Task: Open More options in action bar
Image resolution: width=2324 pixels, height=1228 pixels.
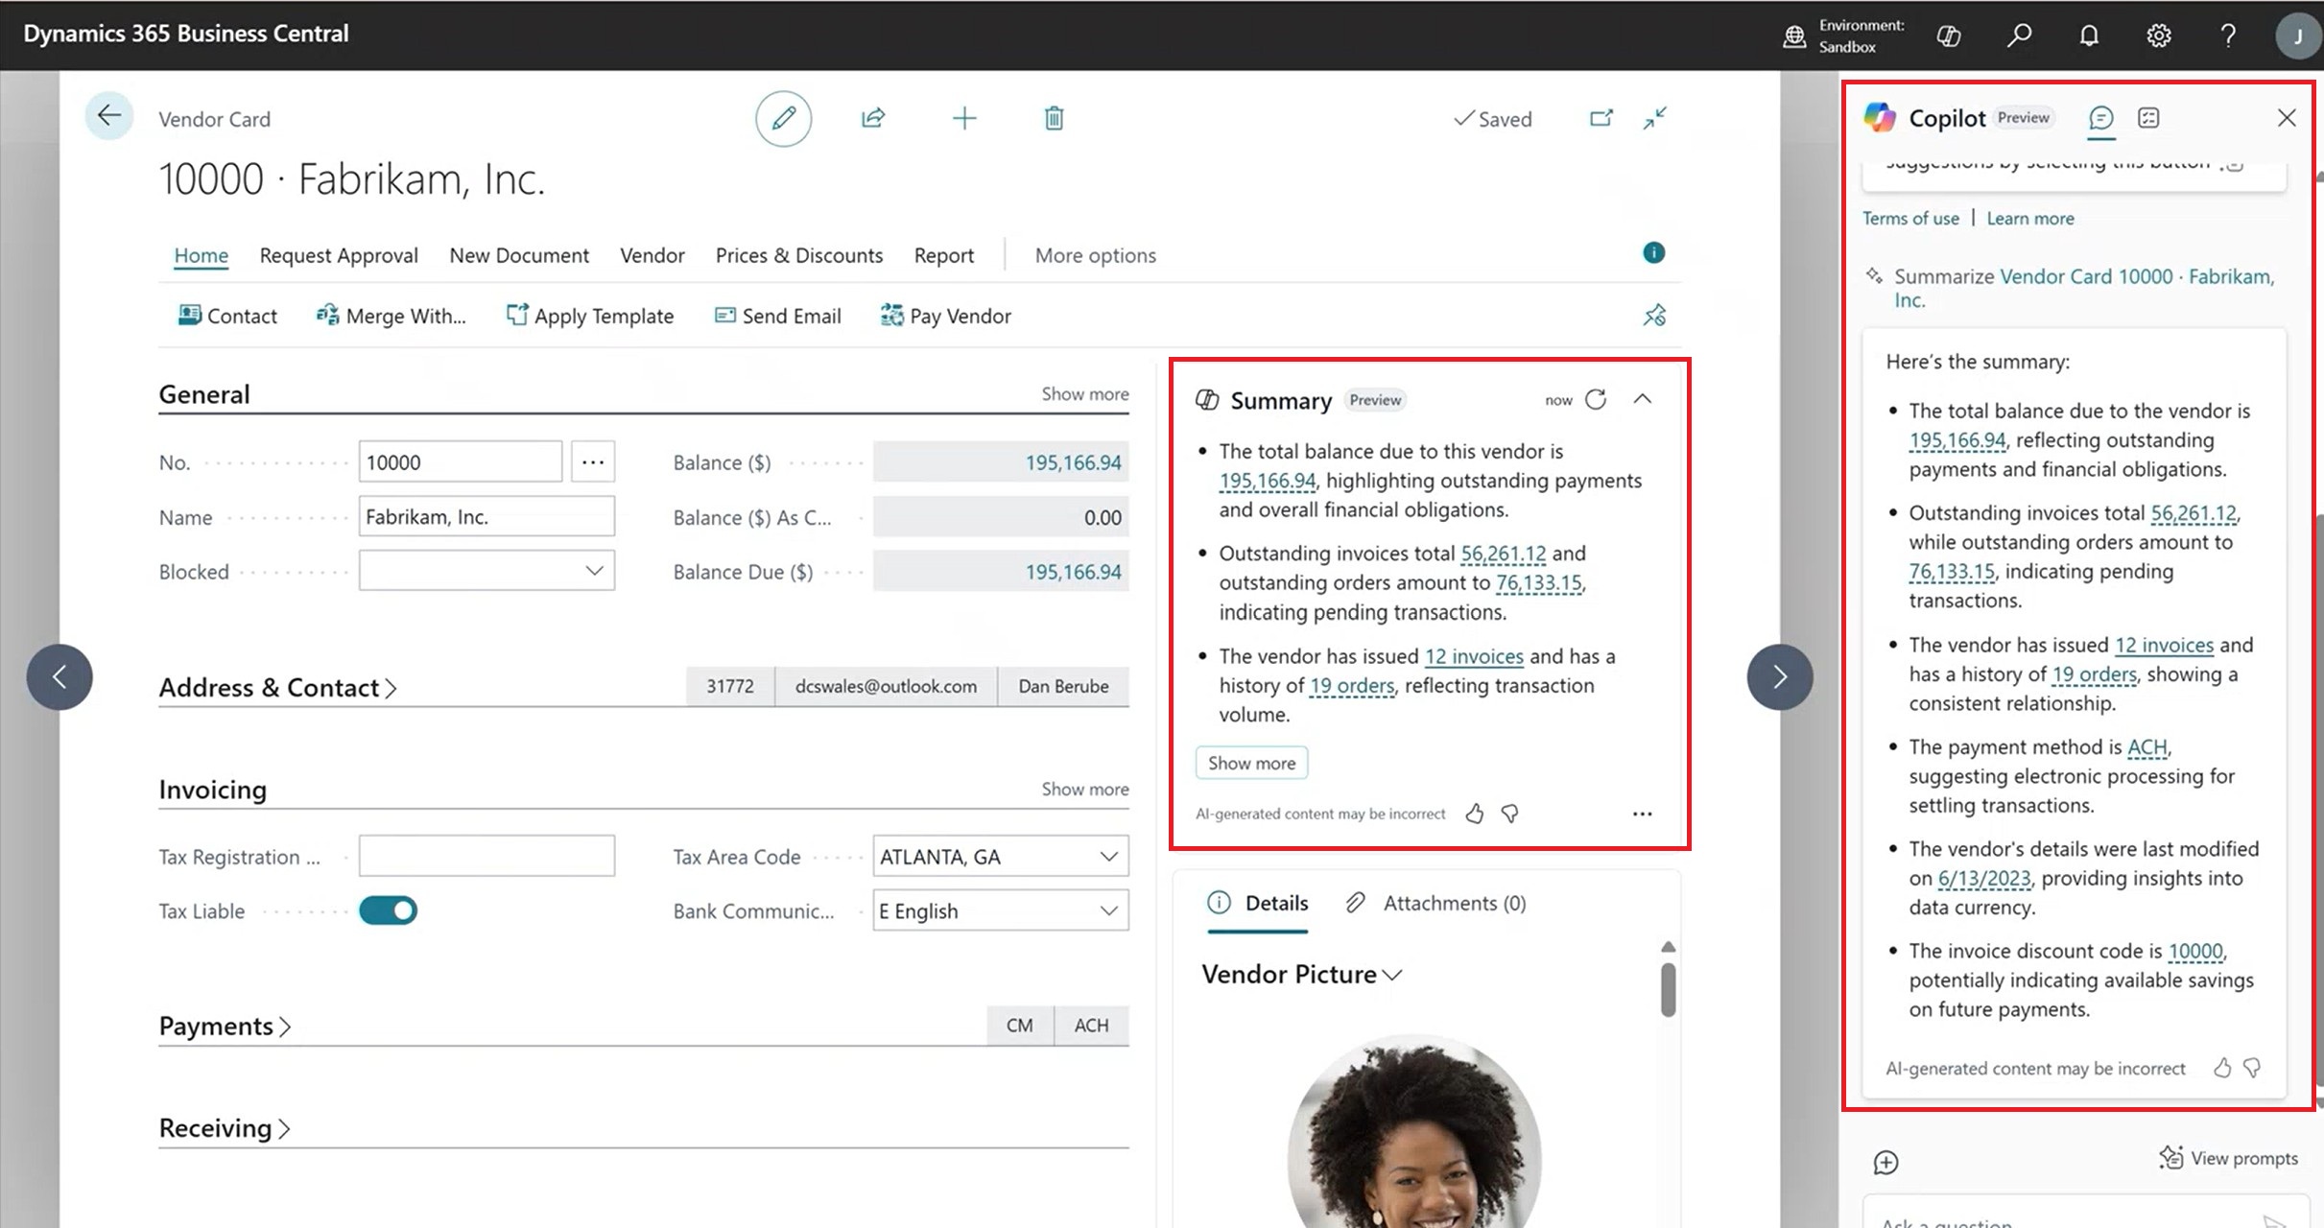Action: [1095, 255]
